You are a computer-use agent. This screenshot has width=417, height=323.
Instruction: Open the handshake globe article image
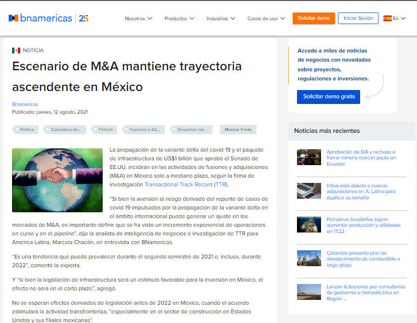(x=57, y=180)
